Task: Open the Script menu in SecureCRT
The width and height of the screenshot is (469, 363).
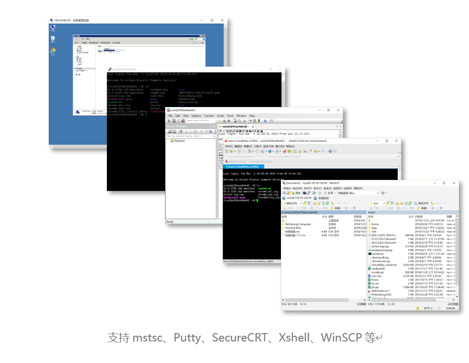Action: [221, 115]
